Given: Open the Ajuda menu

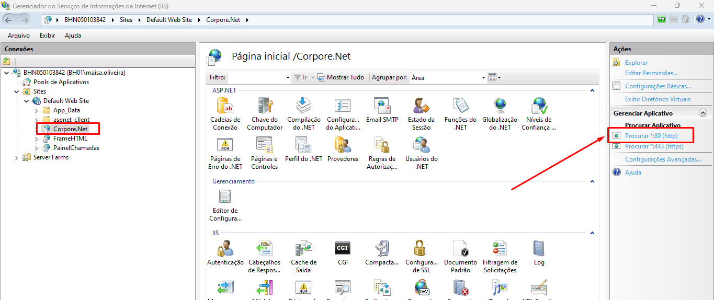Looking at the screenshot, I should coord(73,36).
